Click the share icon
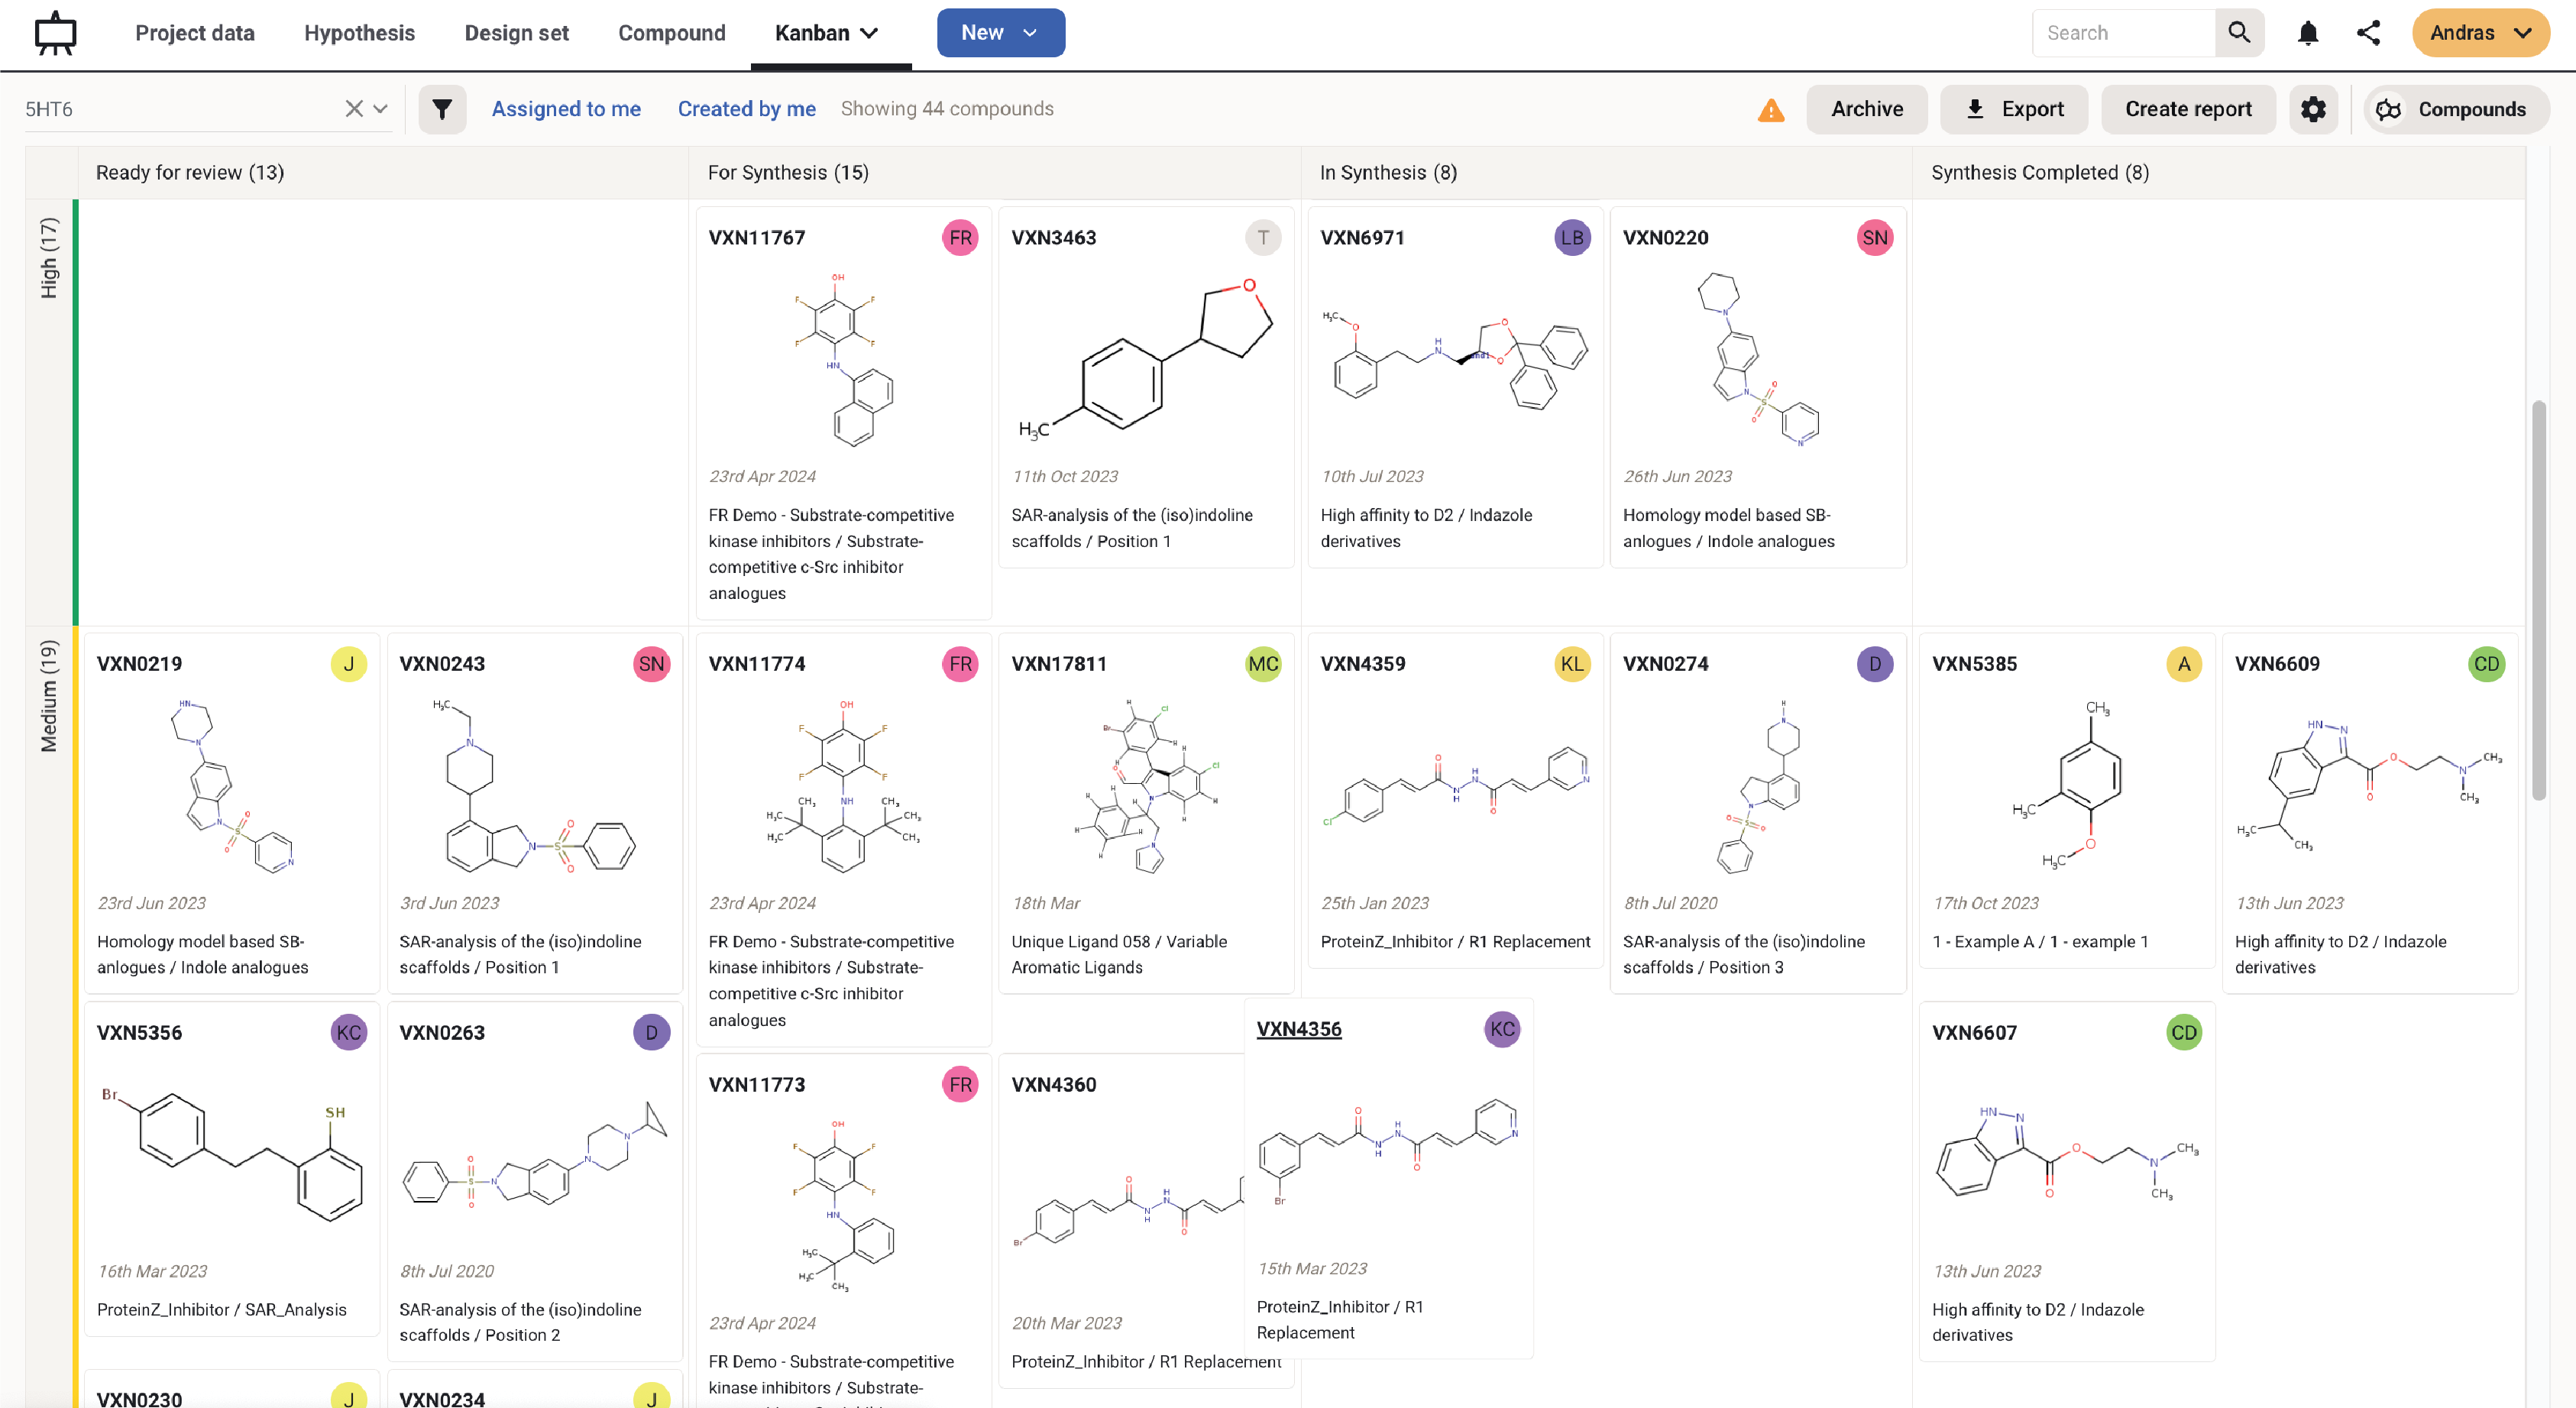Viewport: 2576px width, 1408px height. (x=2368, y=33)
